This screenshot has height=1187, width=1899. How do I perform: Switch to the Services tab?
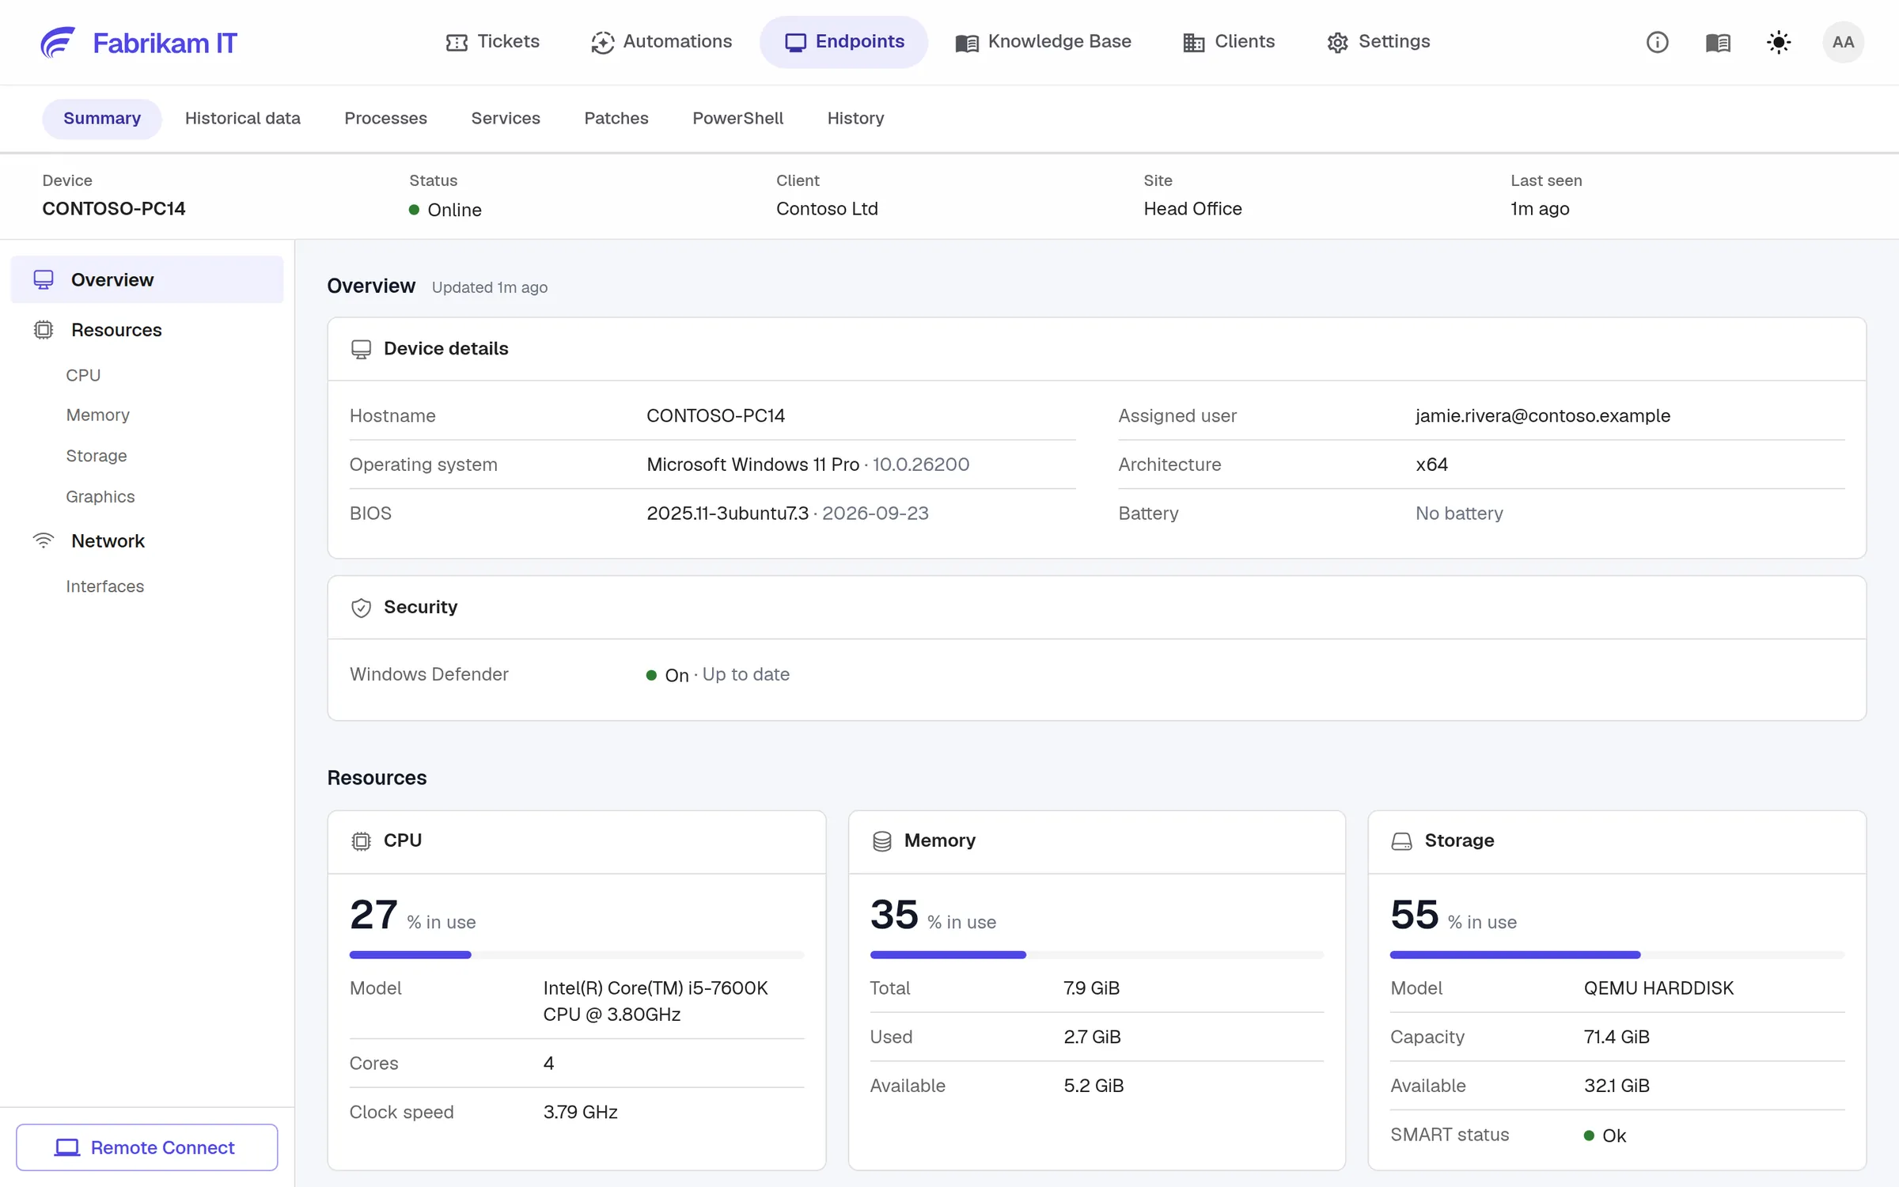tap(506, 119)
